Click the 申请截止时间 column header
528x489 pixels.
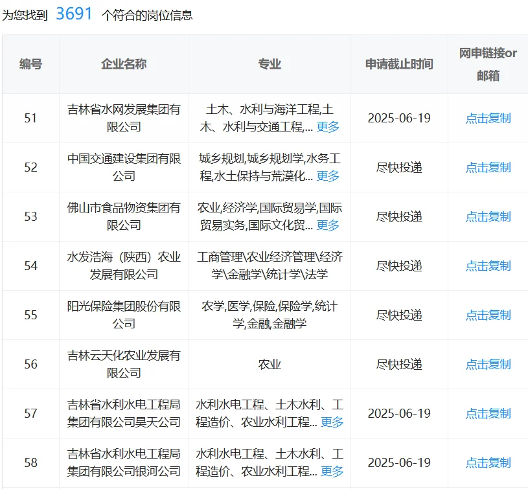399,64
